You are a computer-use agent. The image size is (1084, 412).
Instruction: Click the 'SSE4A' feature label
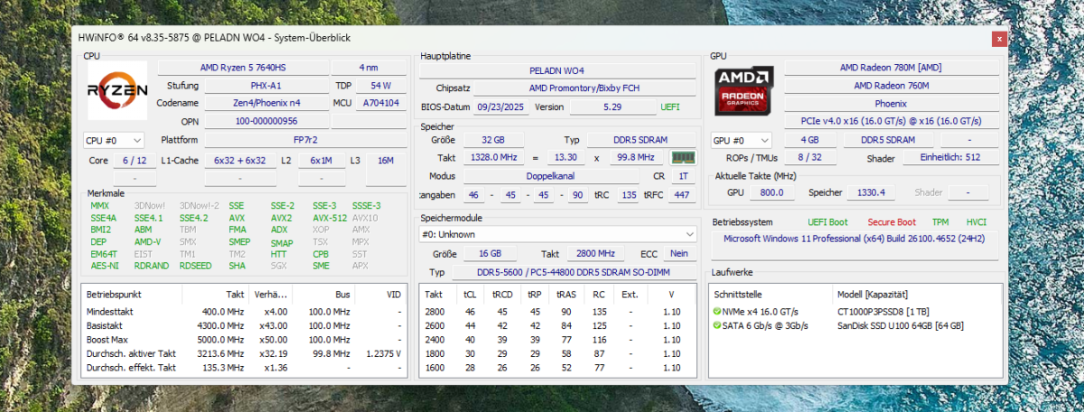tap(104, 218)
